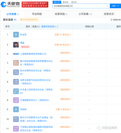121x133 pixels.
Task: Click the 序号 column header
Action: [x=7, y=27]
